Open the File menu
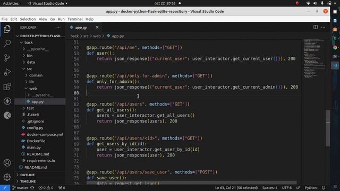The image size is (340, 191). (x=4, y=19)
